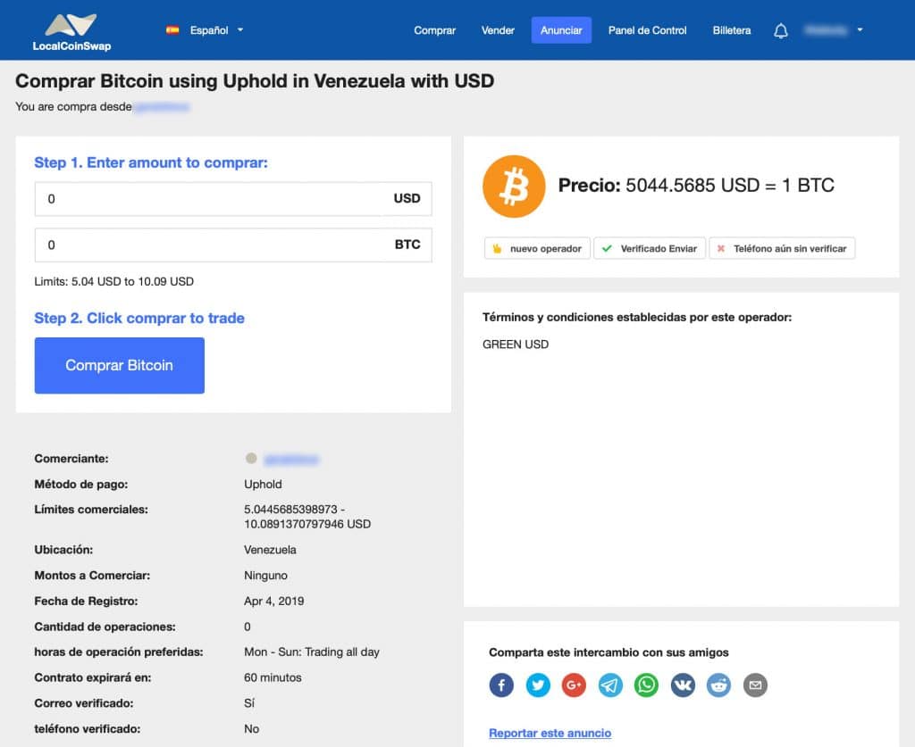915x747 pixels.
Task: Share via Google Plus icon
Action: point(575,685)
